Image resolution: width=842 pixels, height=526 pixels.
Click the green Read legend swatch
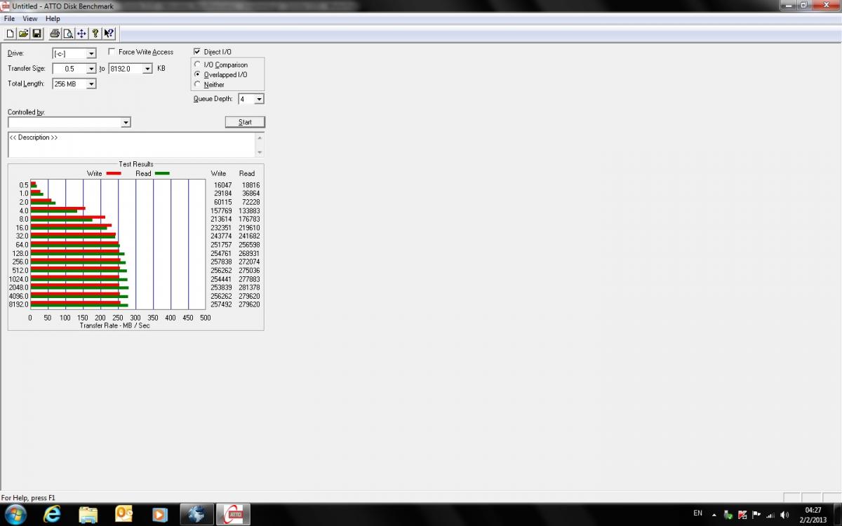coord(162,173)
